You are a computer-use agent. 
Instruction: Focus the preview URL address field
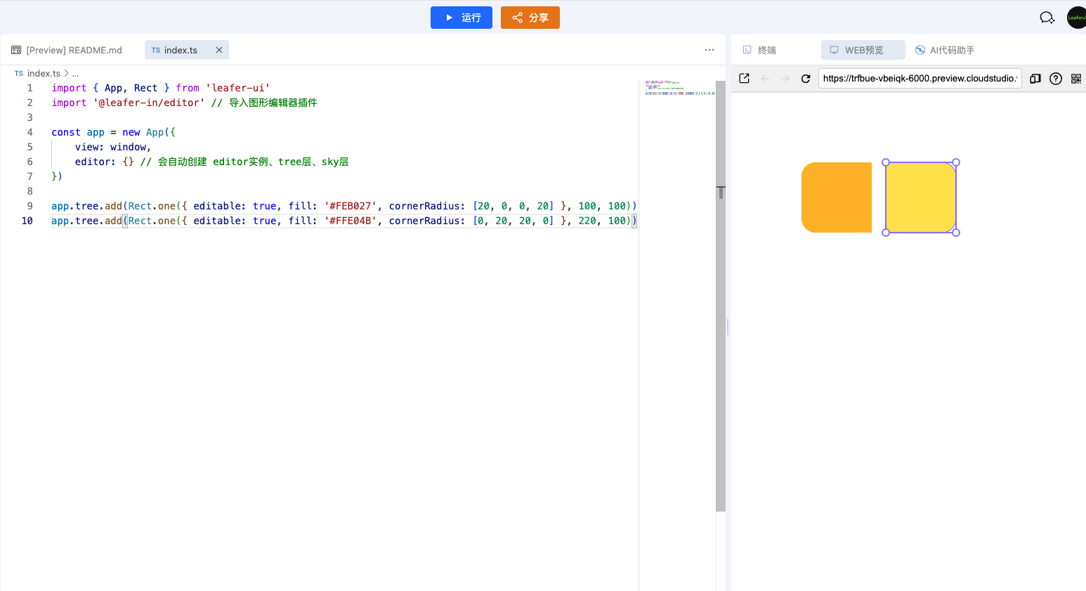point(920,78)
